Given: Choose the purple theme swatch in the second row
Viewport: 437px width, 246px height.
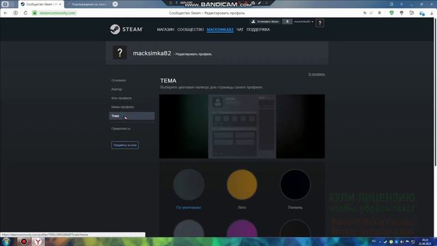Looking at the screenshot, I should coord(242,228).
